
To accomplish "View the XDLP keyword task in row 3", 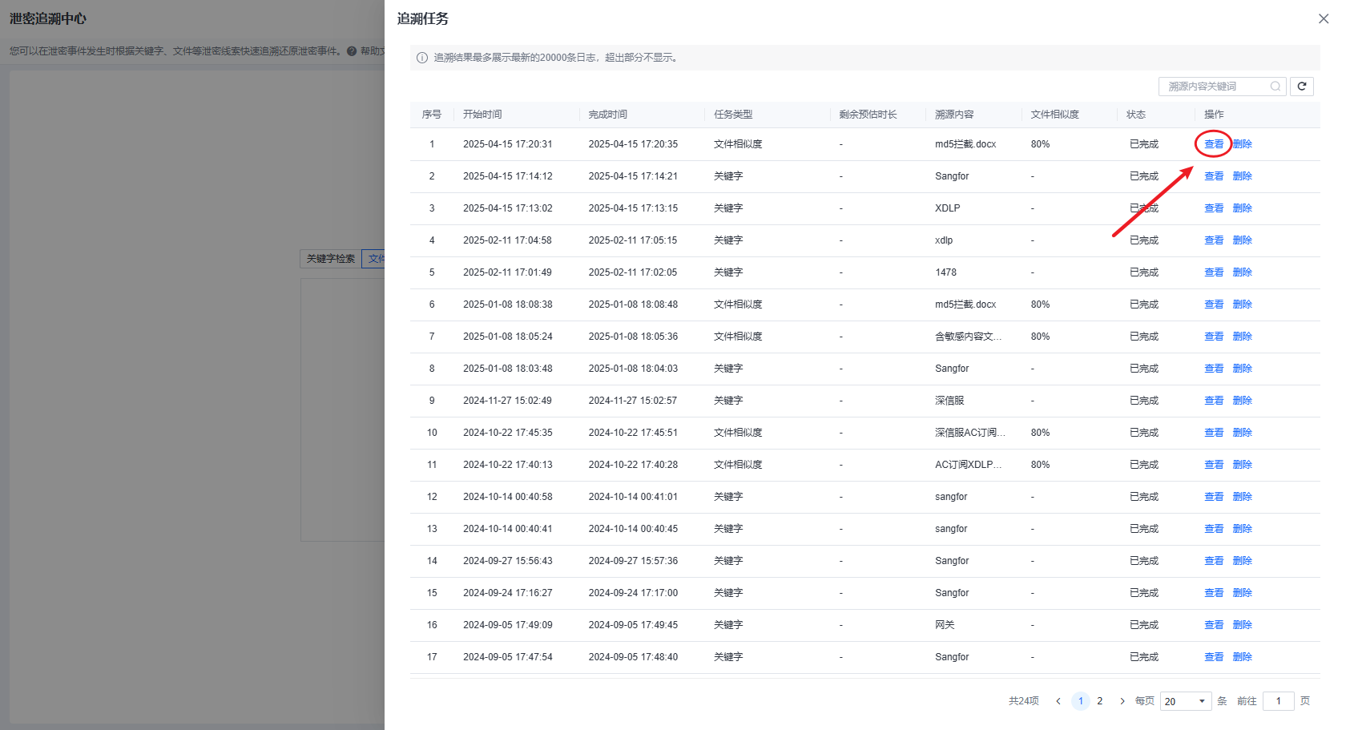I will [1214, 208].
